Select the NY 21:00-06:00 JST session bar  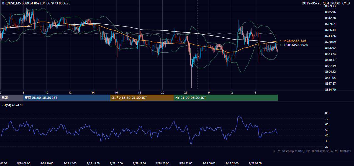click(226, 98)
